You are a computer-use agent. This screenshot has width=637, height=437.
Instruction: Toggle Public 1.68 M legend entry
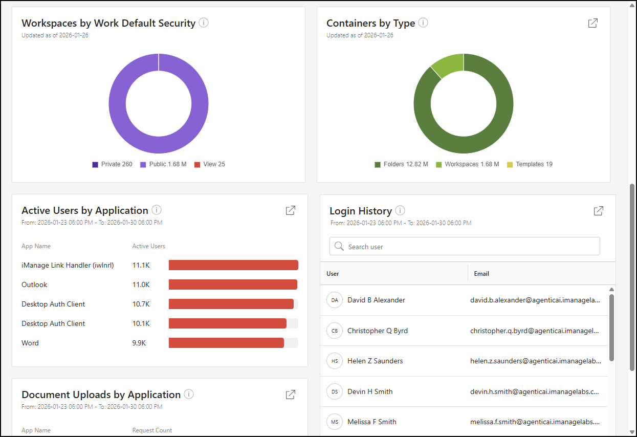point(163,164)
